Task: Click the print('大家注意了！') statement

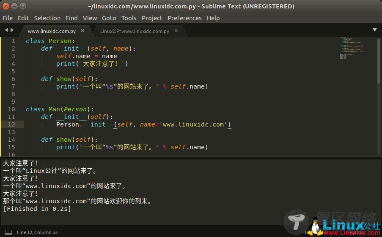Action: pyautogui.click(x=92, y=64)
